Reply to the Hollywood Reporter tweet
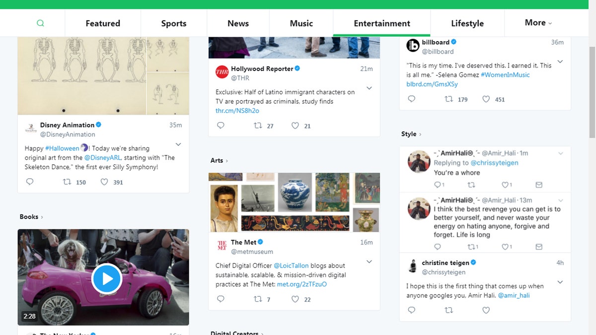Viewport: 596px width, 335px height. click(x=221, y=126)
